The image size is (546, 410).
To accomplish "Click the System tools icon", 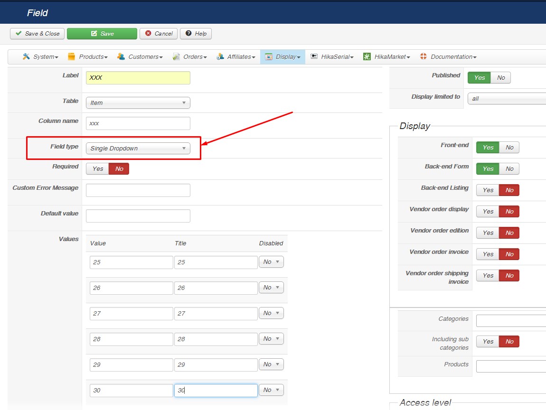I will click(26, 56).
